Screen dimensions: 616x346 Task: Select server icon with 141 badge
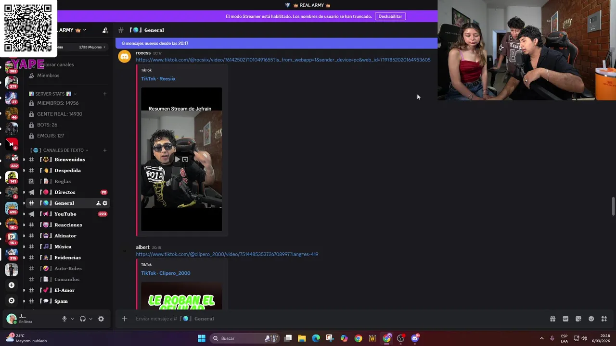(12, 177)
